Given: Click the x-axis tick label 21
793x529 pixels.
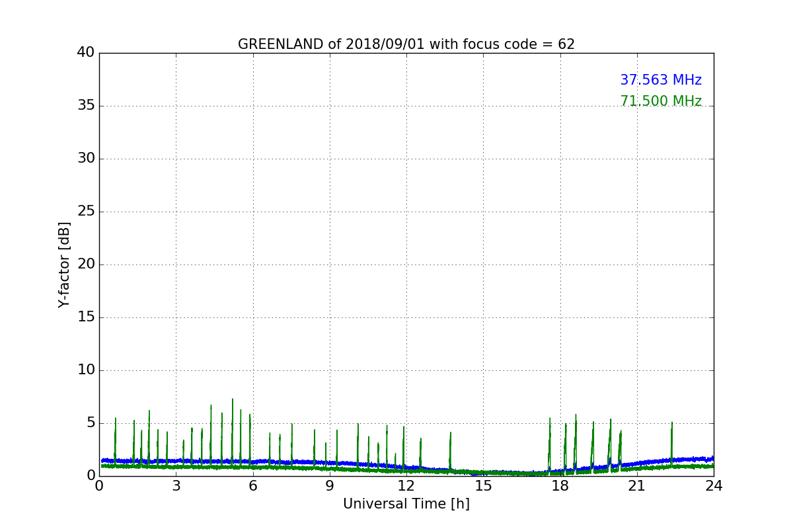Looking at the screenshot, I should coord(637,485).
